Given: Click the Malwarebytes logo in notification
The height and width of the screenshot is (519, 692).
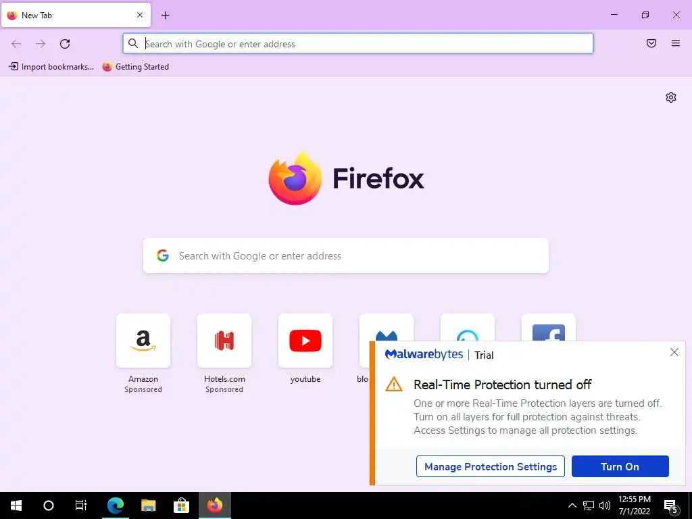Looking at the screenshot, I should click(424, 354).
